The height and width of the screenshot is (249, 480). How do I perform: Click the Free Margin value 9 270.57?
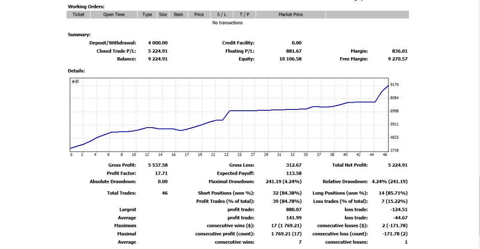[x=397, y=59]
